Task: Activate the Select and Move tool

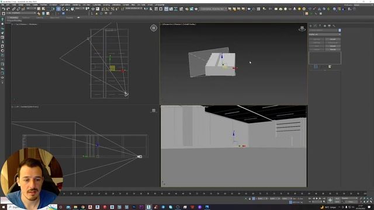Action: tap(58, 9)
